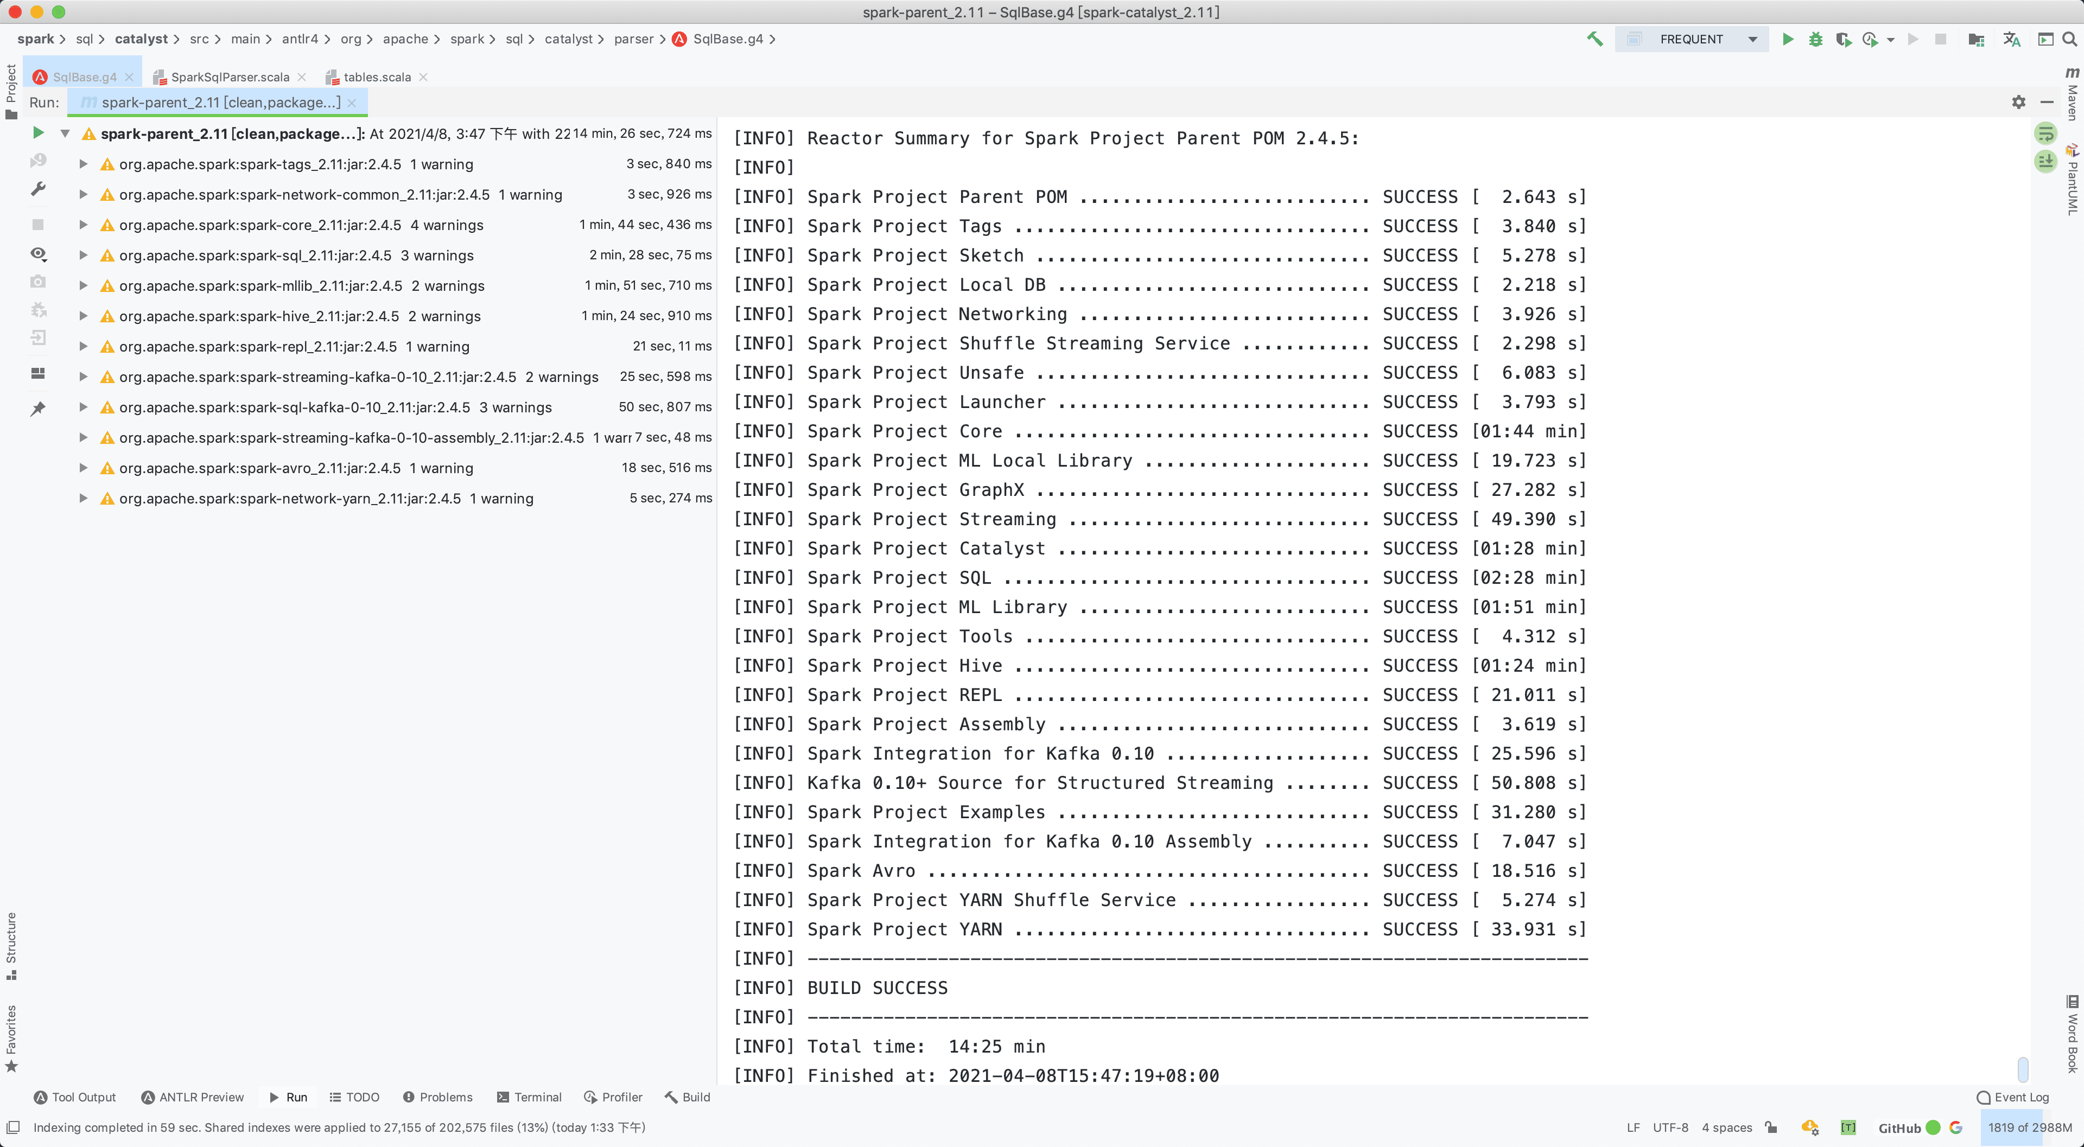The width and height of the screenshot is (2084, 1147).
Task: Toggle the eye view-filter icon in Run sidebar
Action: [x=37, y=254]
